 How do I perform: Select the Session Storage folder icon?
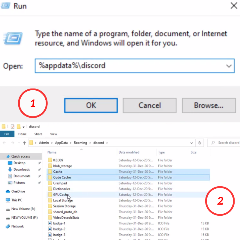pyautogui.click(x=50, y=206)
